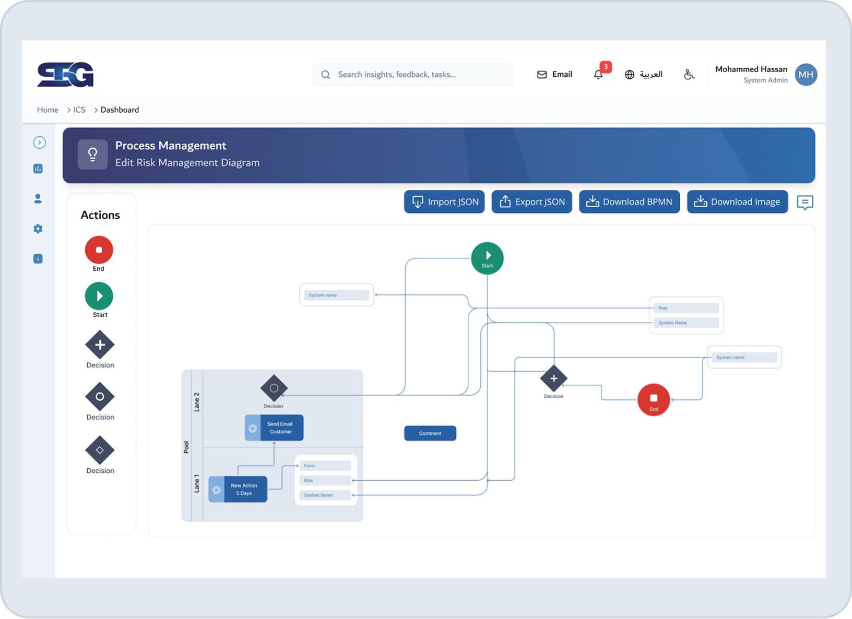Open comments using the speech bubble icon

pyautogui.click(x=805, y=203)
